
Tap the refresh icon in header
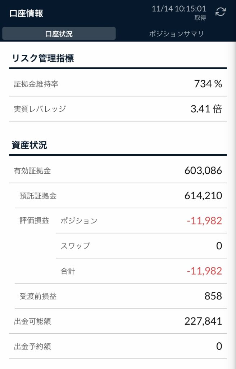click(221, 12)
